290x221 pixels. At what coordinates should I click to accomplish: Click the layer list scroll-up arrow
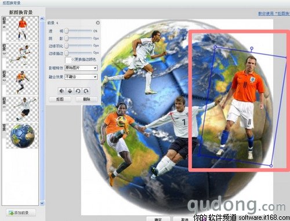(x=42, y=19)
